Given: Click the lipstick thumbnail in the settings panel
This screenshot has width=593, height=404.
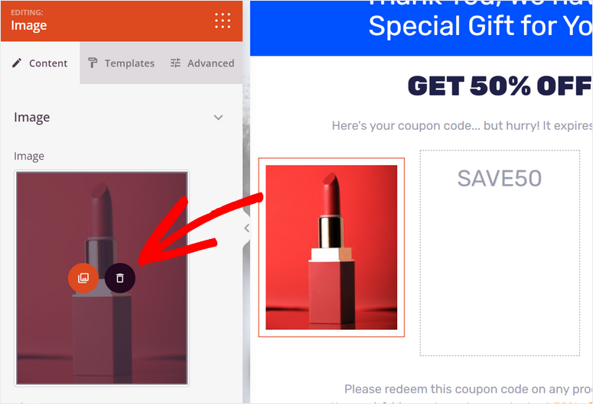Looking at the screenshot, I should (102, 278).
